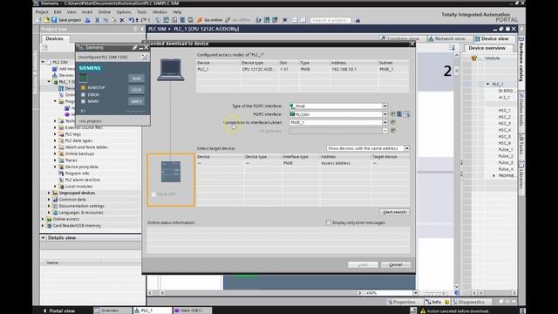Select the Main (OB1) editor tab
The height and width of the screenshot is (314, 558).
(x=193, y=311)
